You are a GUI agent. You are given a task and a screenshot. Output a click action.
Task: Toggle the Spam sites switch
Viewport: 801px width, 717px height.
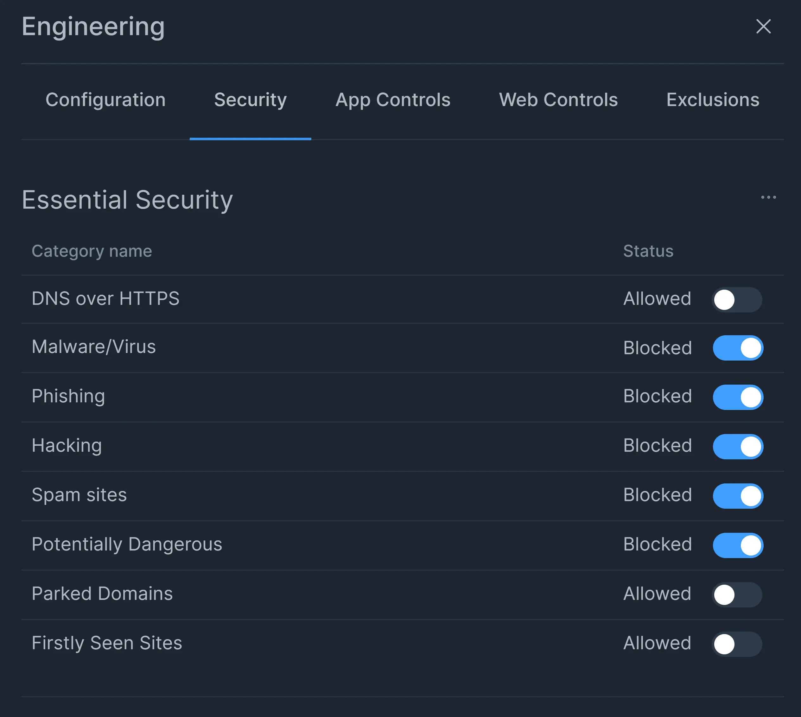738,496
